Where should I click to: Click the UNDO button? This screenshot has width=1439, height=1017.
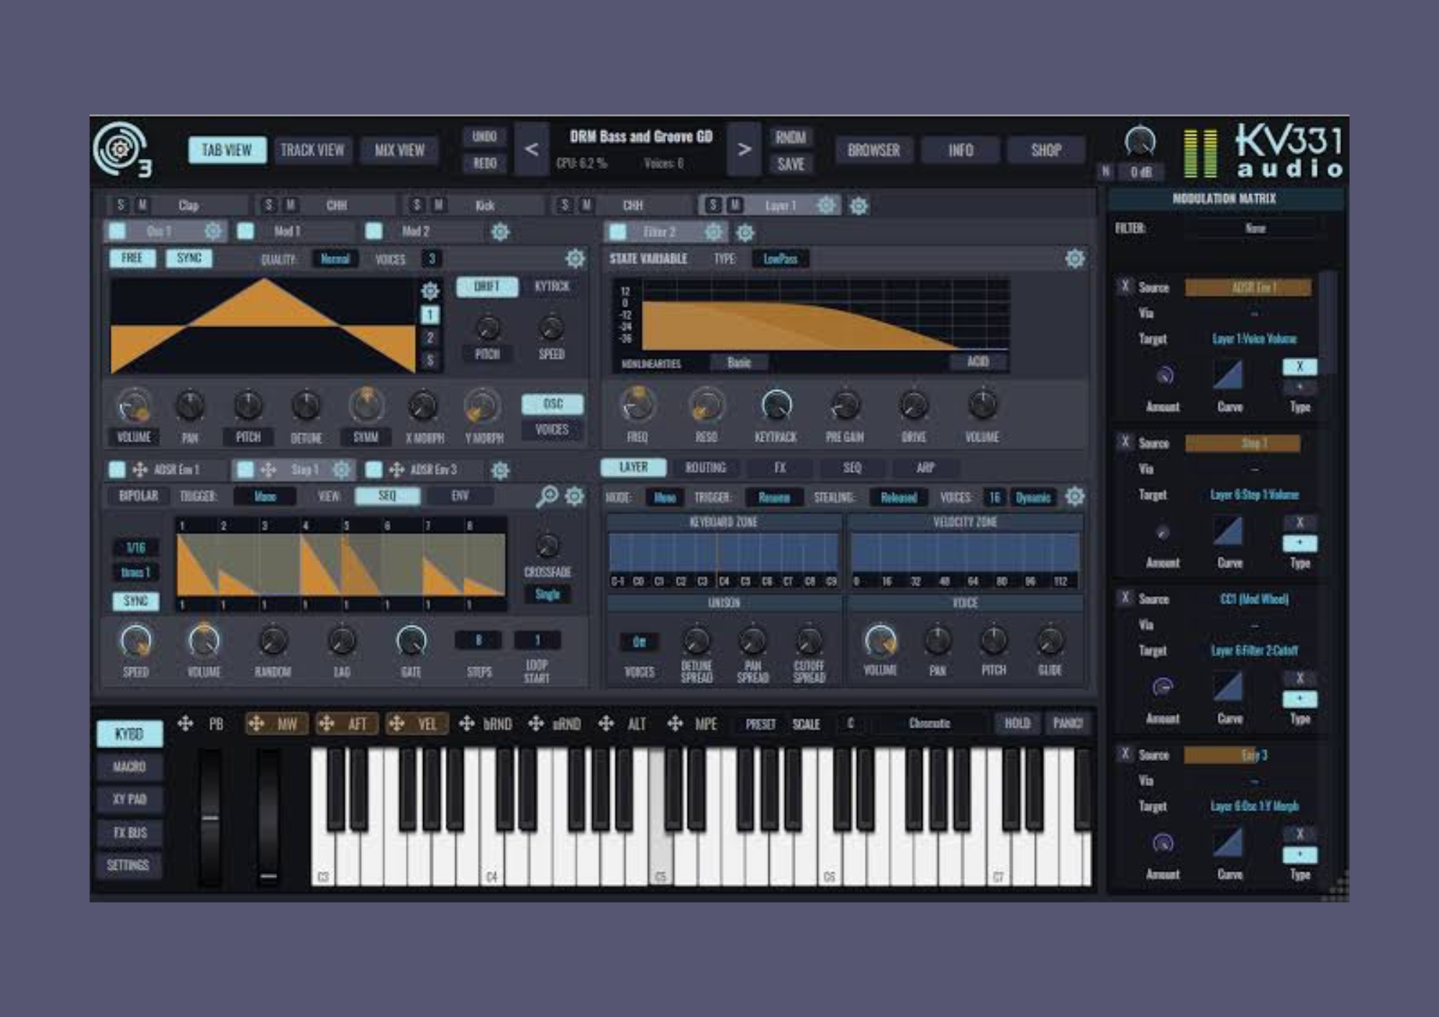coord(484,137)
